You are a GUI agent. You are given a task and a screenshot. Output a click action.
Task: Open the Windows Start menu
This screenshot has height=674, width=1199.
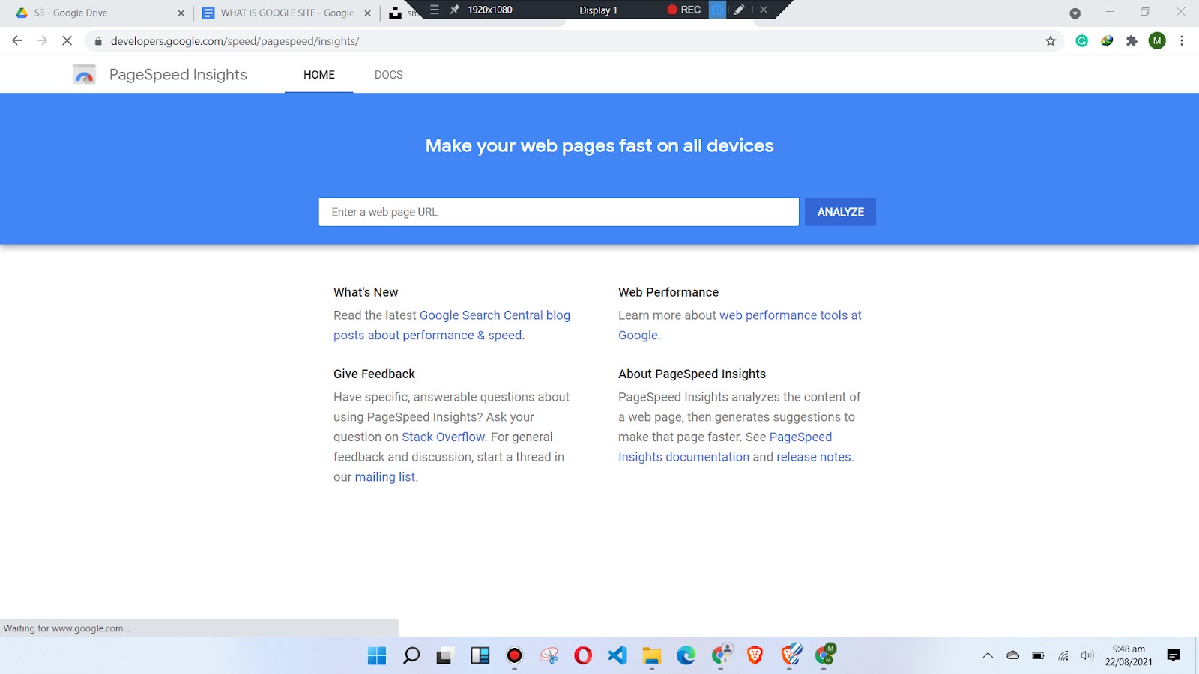377,656
